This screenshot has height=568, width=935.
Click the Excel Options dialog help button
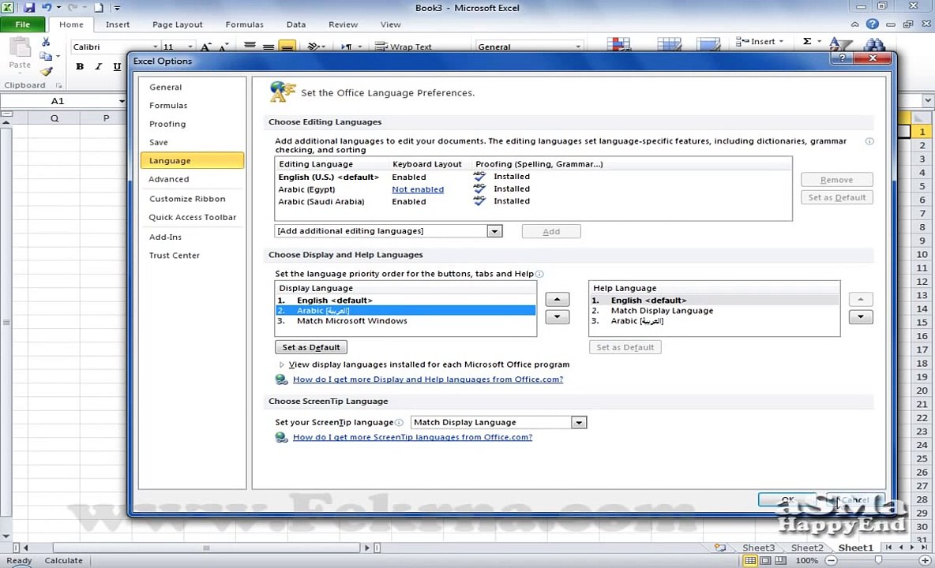[x=842, y=58]
